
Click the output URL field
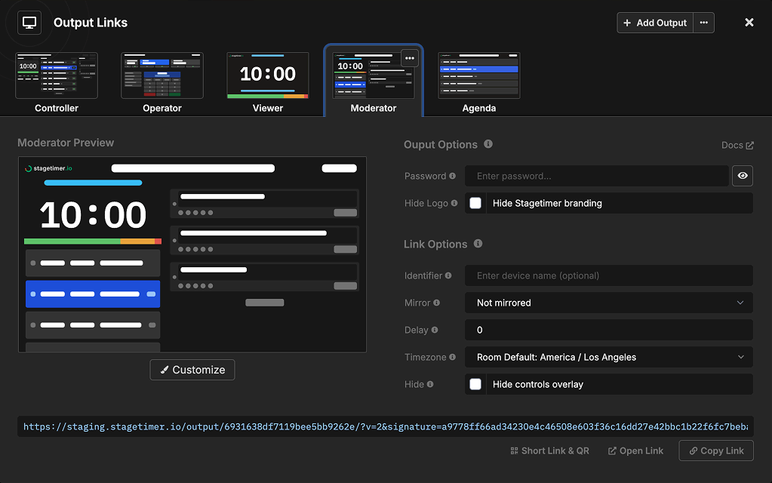pyautogui.click(x=386, y=426)
